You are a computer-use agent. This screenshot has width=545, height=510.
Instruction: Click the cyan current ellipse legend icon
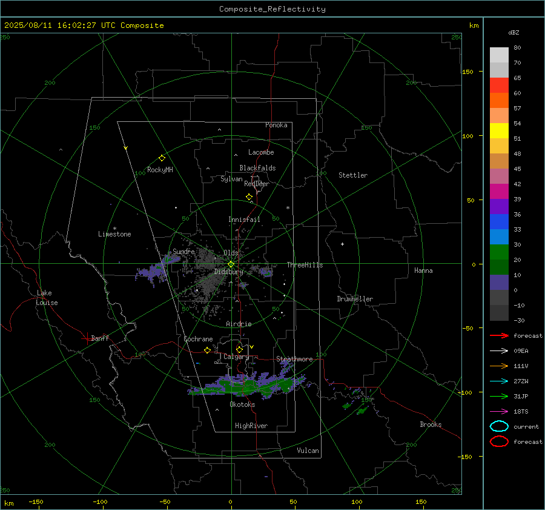[x=499, y=426]
